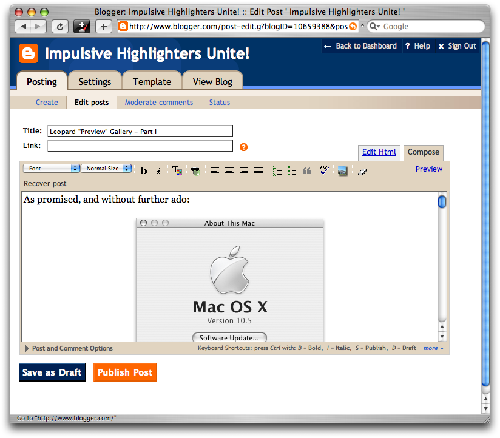Click into the Link input field

(x=140, y=146)
